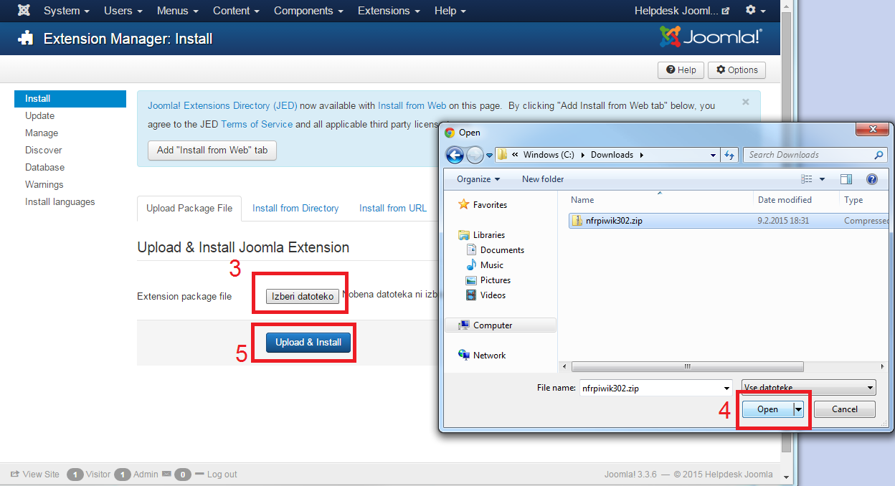Change the view with the views icon
Image resolution: width=895 pixels, height=486 pixels.
pyautogui.click(x=807, y=179)
